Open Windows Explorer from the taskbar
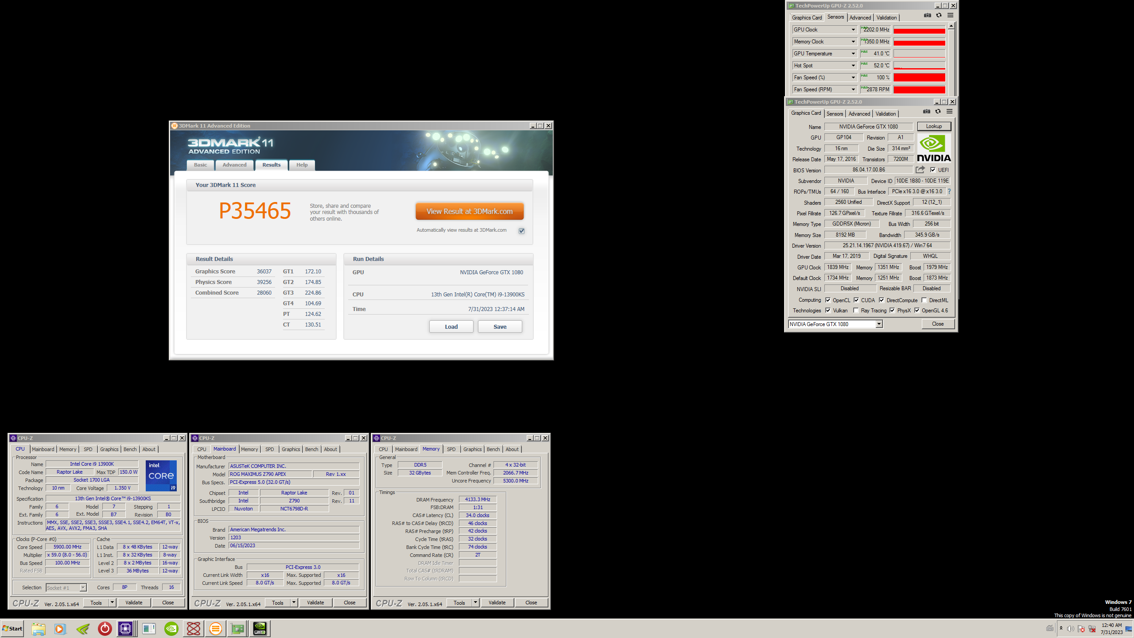Viewport: 1134px width, 638px height. [38, 628]
